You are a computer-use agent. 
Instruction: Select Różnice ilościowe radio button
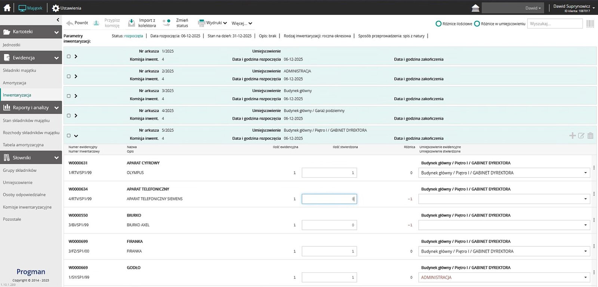pyautogui.click(x=439, y=24)
